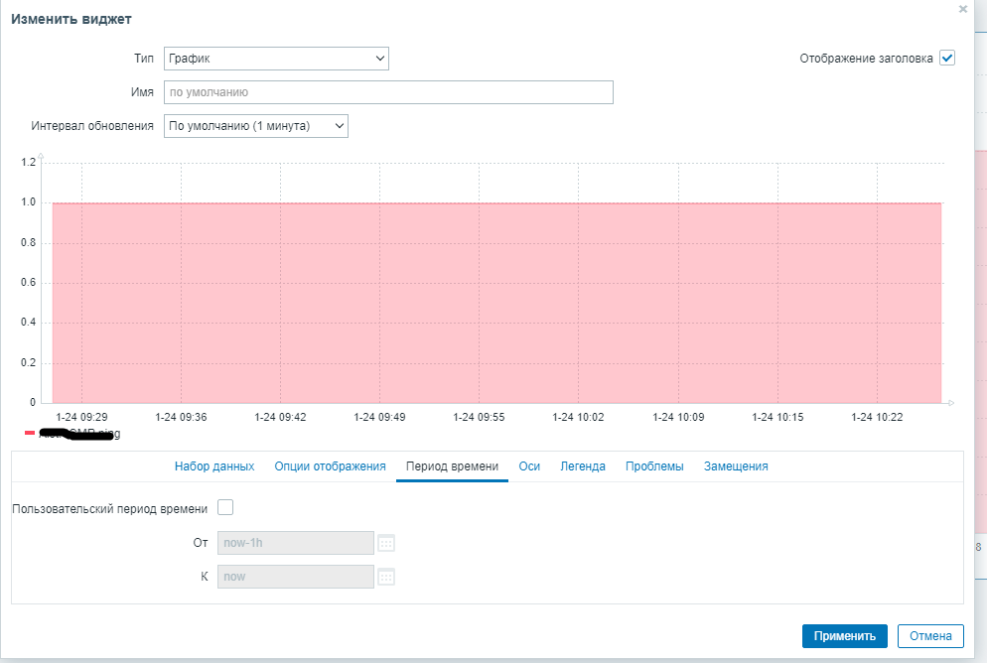This screenshot has height=663, width=987.
Task: Click the Применить button
Action: [x=845, y=636]
